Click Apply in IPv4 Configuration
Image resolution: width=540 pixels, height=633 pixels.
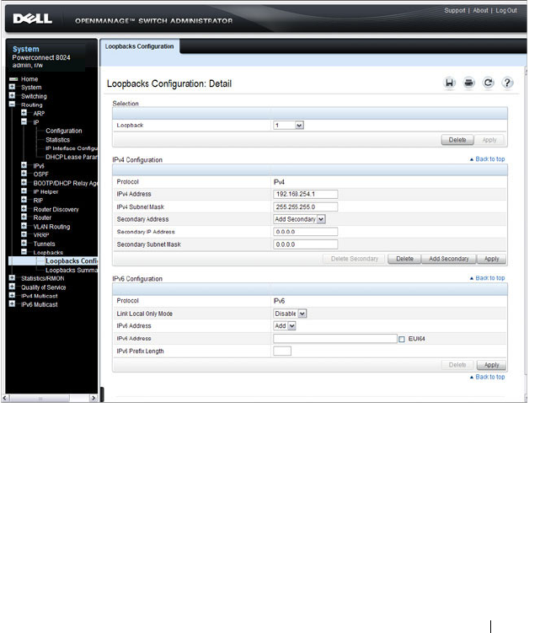pyautogui.click(x=492, y=259)
